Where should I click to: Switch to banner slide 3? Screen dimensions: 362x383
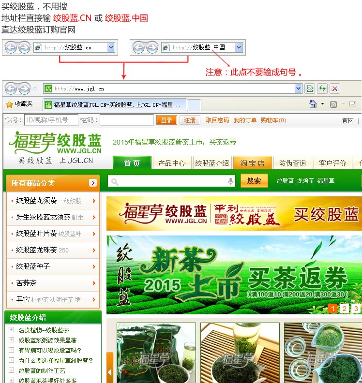click(x=356, y=309)
